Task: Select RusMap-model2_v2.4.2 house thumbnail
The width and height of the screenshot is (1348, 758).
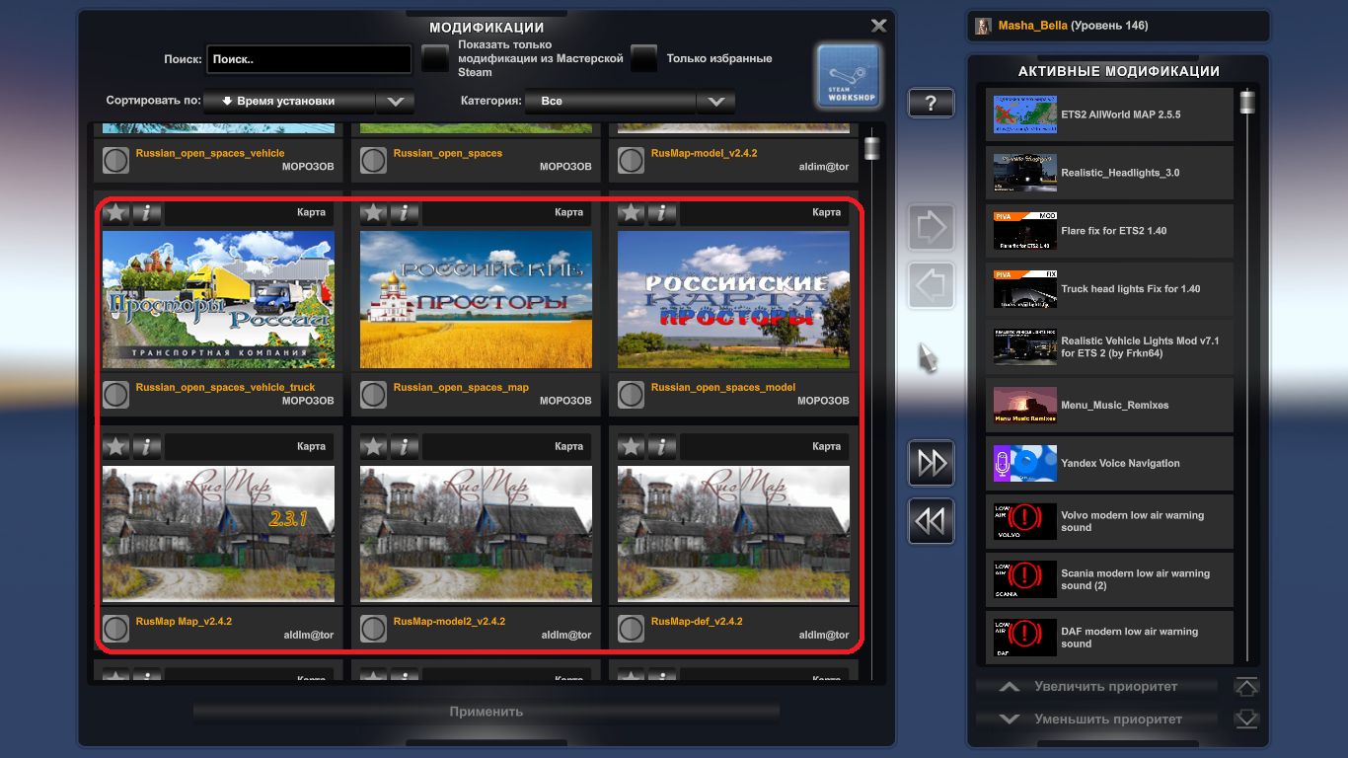Action: click(x=476, y=535)
